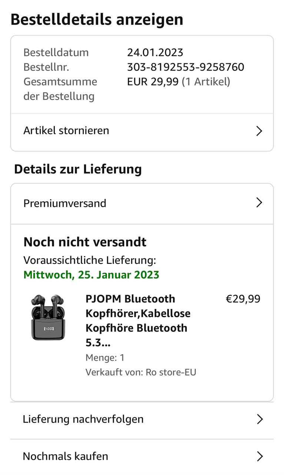
Task: Open the Premiumversand chevron arrow
Action: click(x=259, y=203)
